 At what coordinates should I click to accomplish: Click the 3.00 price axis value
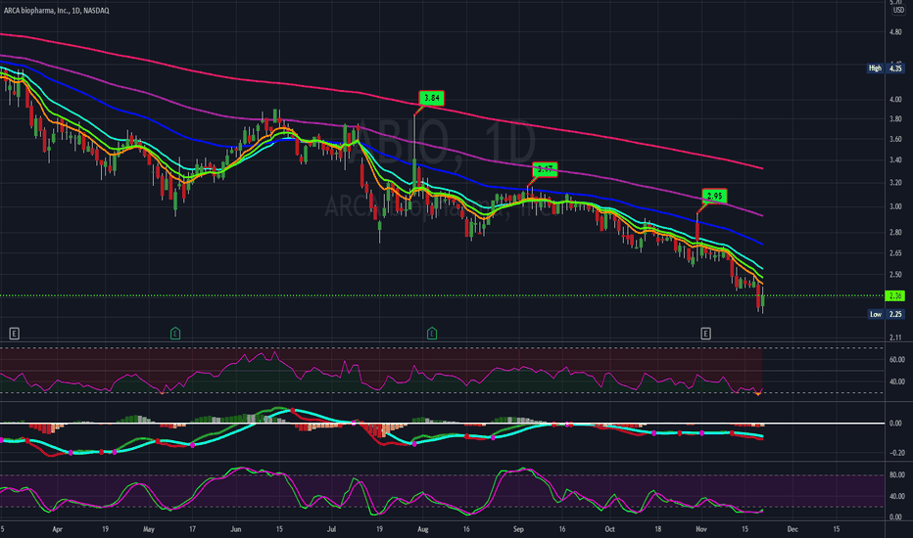point(895,206)
